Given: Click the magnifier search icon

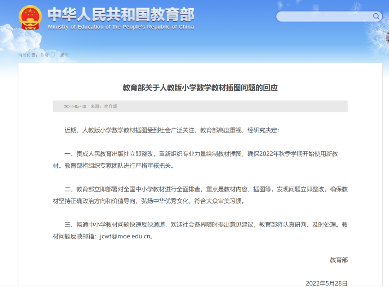Looking at the screenshot, I should (x=376, y=16).
